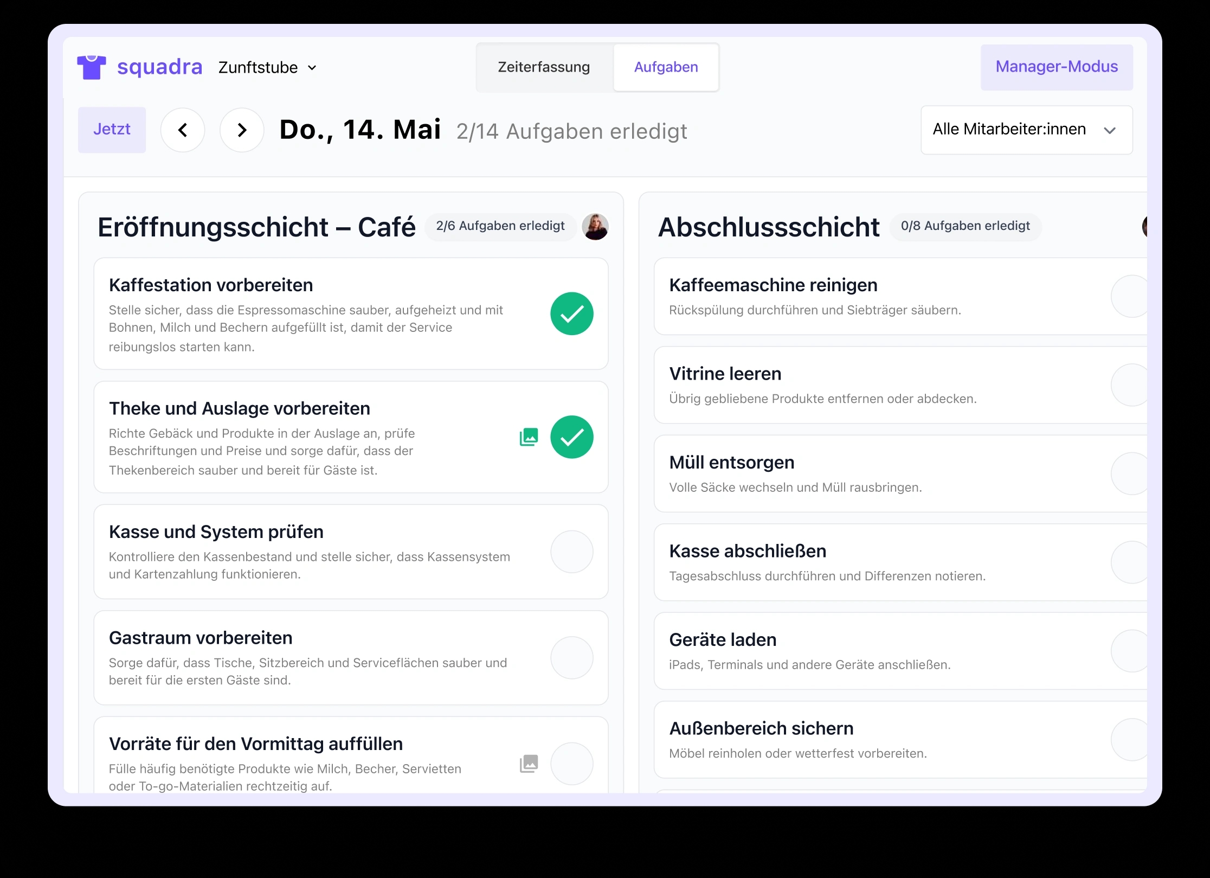Jump to today with the Jetzt button

(112, 130)
